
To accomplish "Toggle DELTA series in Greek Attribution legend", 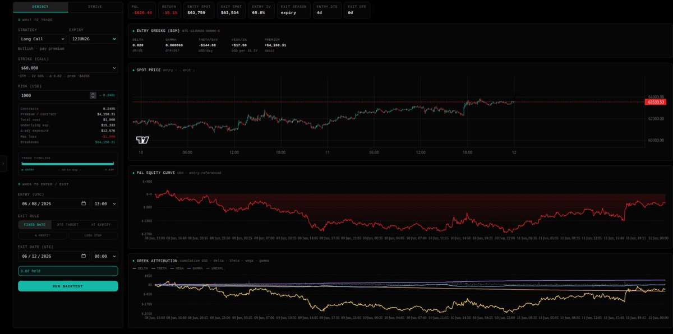I will (141, 268).
